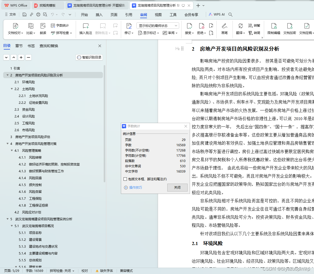Switch to the 开始 ribbon tab
Viewport: 314px width, 274px height.
point(84,14)
